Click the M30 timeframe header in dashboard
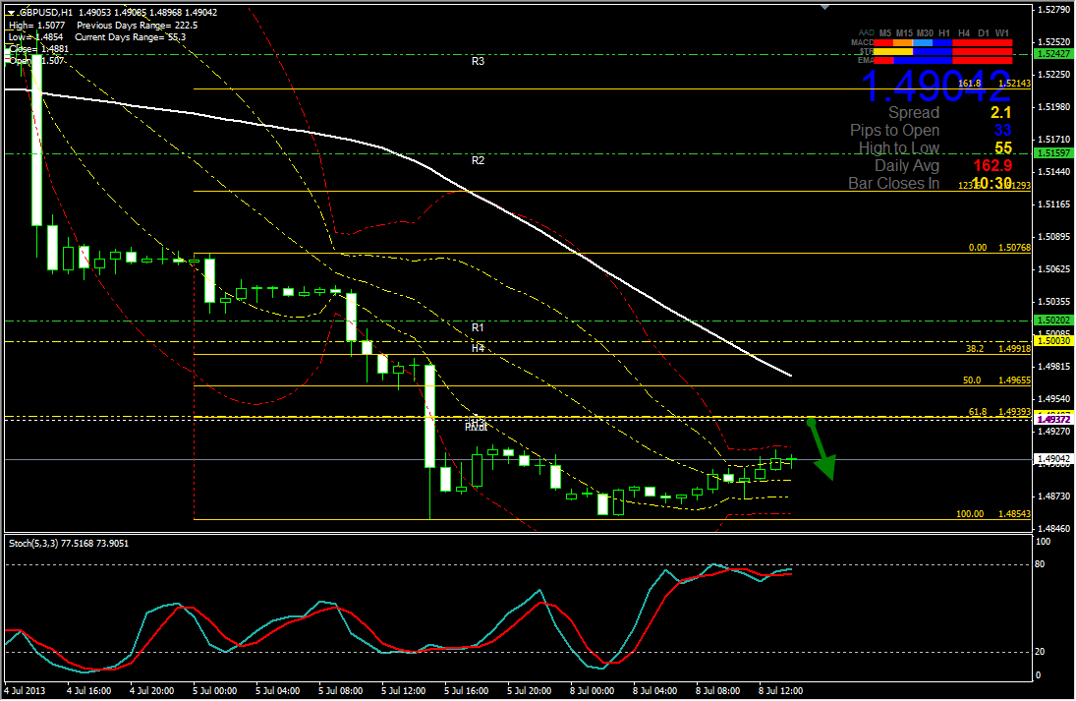Viewport: 1076px width, 701px height. pos(925,33)
